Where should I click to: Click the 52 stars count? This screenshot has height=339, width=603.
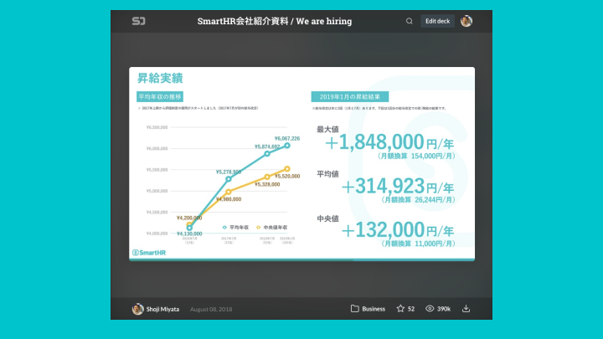coord(411,309)
